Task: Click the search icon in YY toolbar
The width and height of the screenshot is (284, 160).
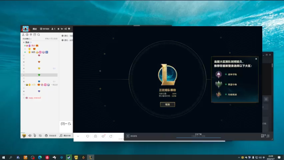Action: (x=39, y=34)
